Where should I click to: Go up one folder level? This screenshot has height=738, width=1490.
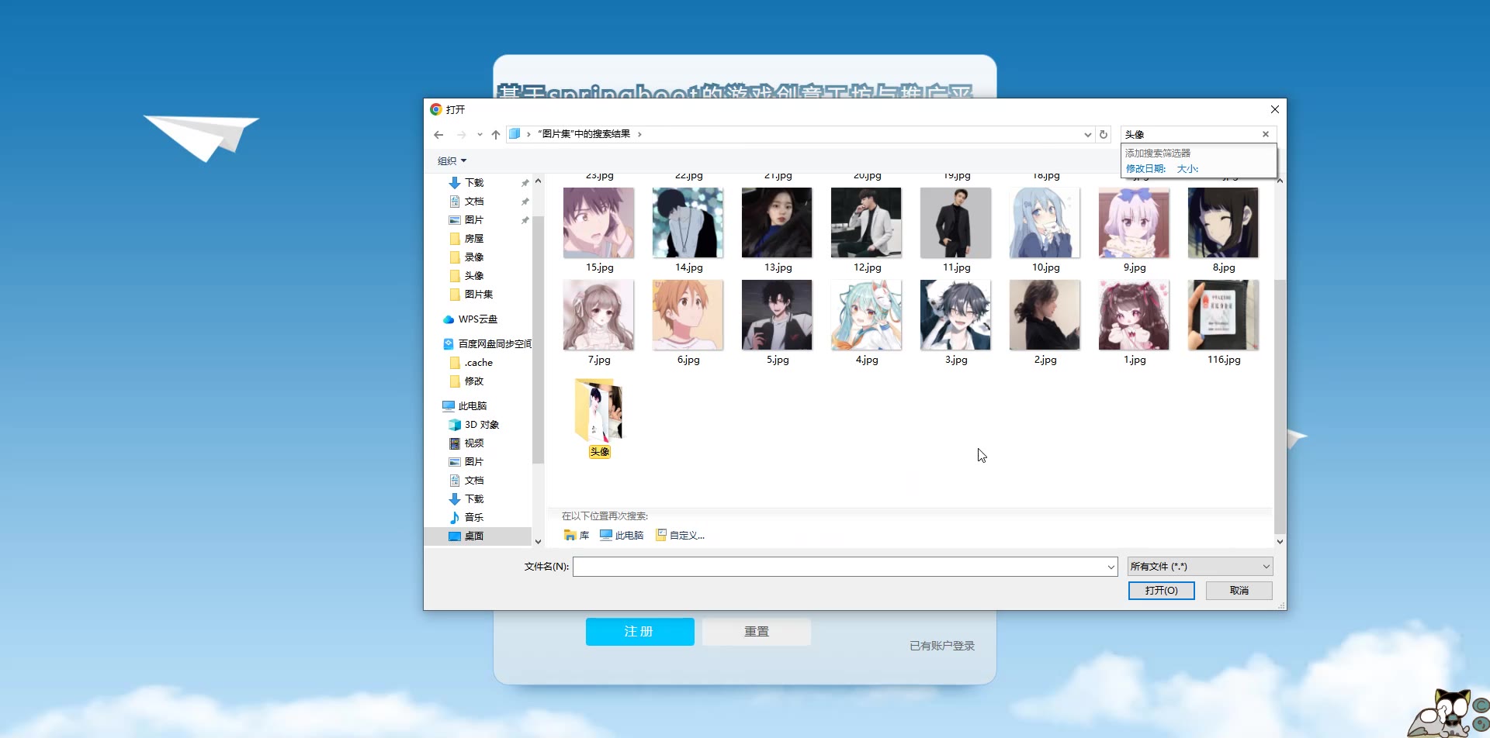pyautogui.click(x=496, y=135)
